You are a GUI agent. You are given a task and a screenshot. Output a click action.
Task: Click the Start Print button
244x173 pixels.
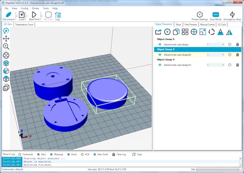coord(34,16)
